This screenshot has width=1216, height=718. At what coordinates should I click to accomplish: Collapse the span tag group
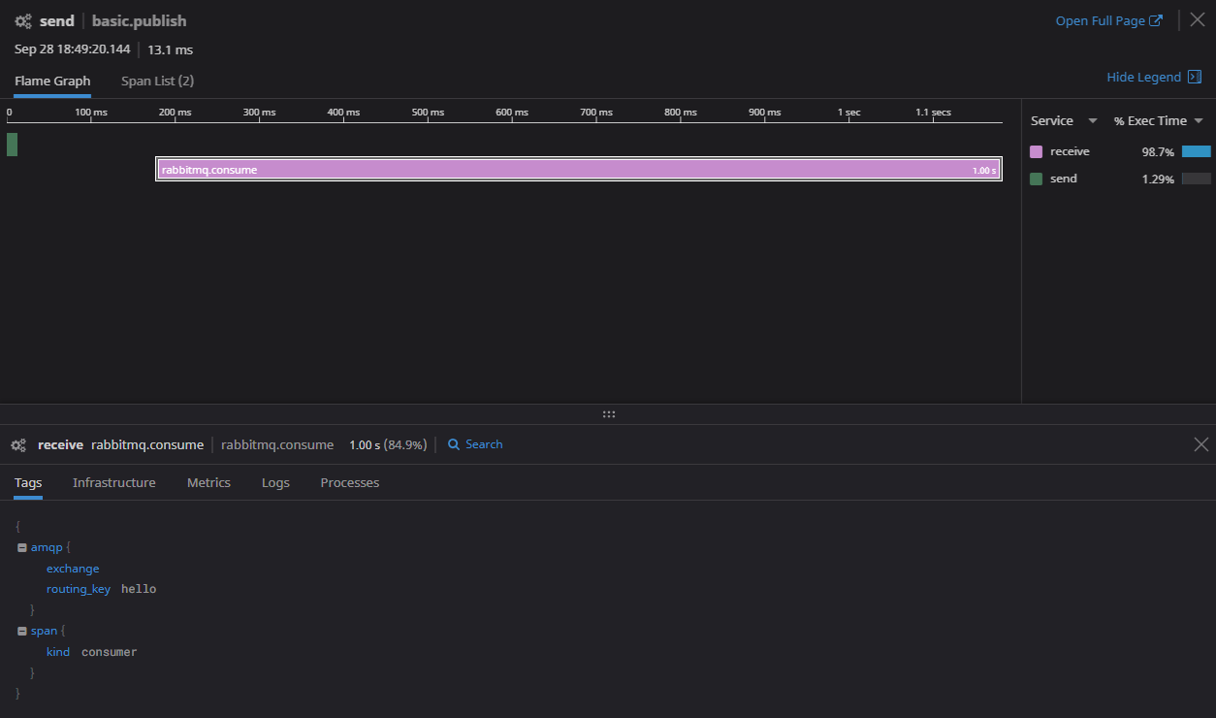[x=21, y=630]
